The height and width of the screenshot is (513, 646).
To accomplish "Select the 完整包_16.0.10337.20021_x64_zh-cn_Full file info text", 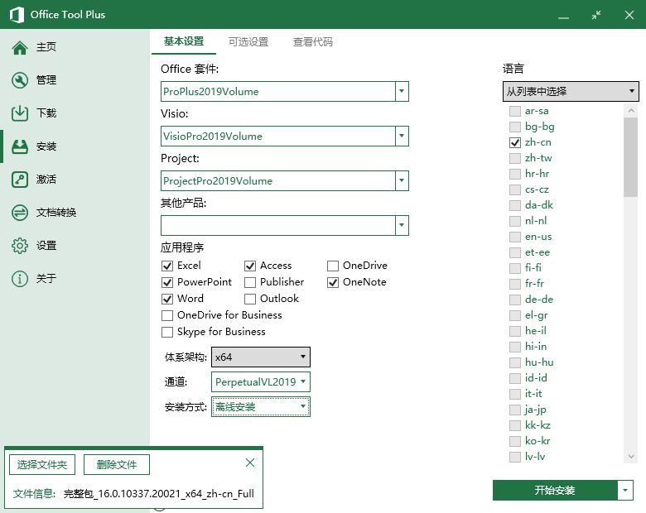I will [x=159, y=493].
